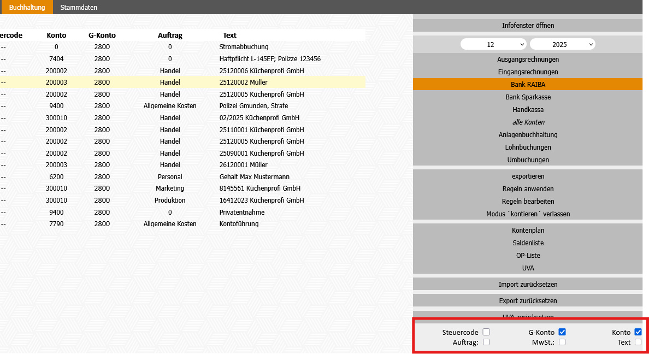Click the exportieren button

pos(528,176)
